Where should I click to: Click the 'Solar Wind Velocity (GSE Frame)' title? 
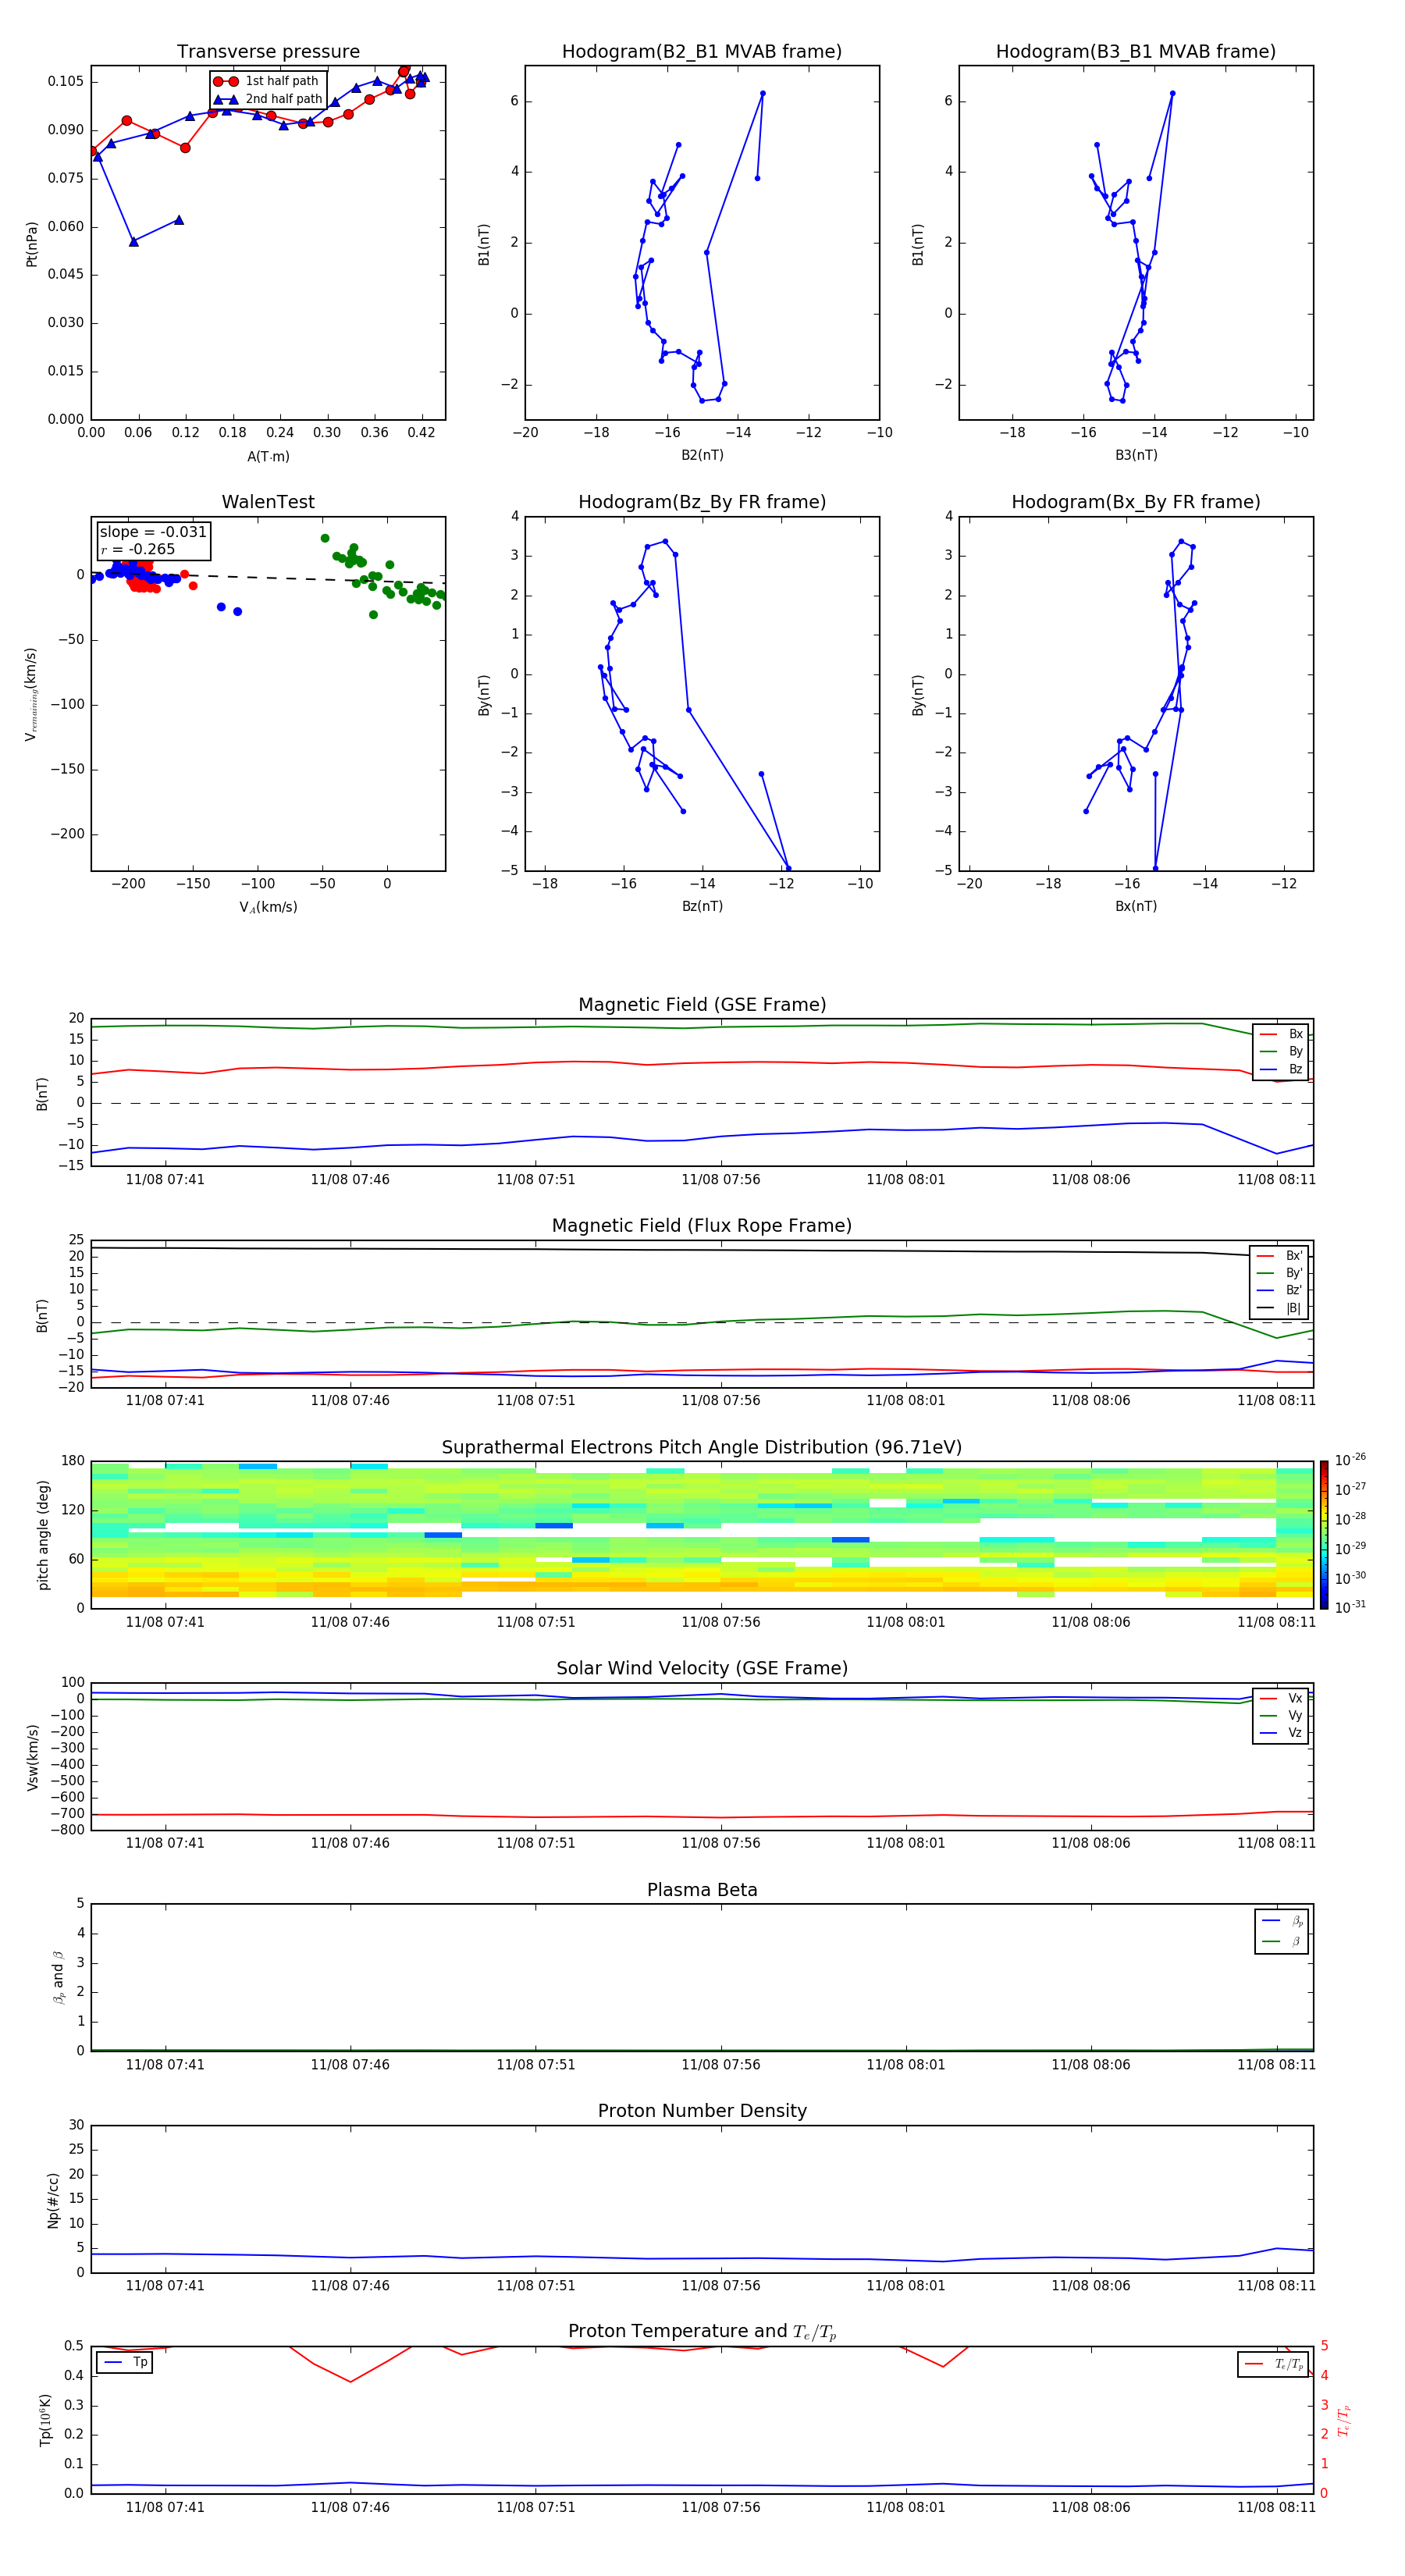[x=702, y=1669]
